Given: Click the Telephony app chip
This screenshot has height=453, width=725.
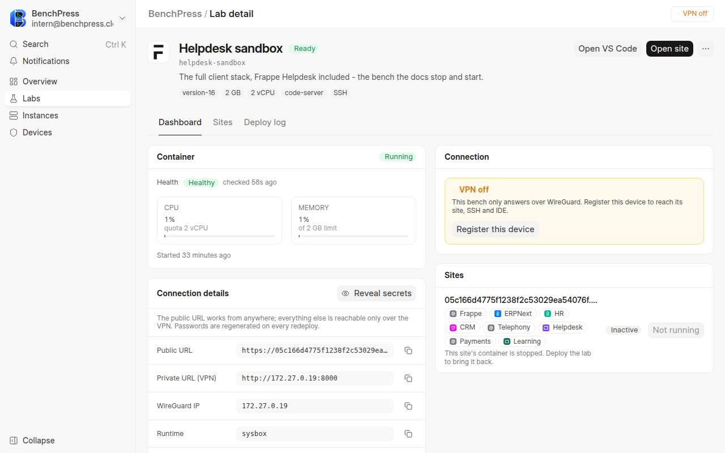Looking at the screenshot, I should [509, 327].
